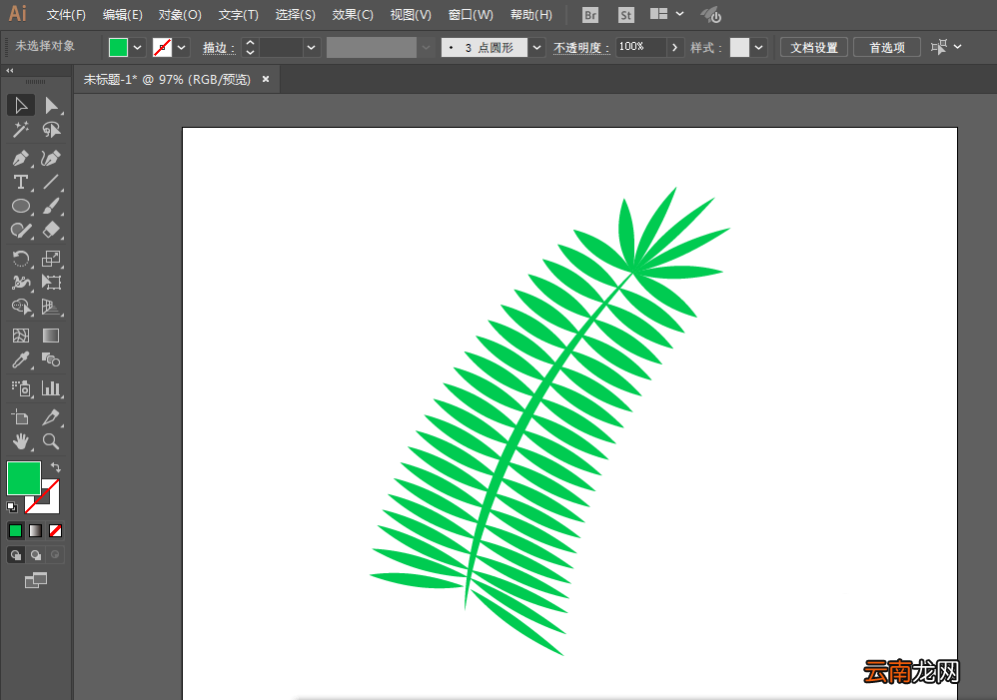This screenshot has width=997, height=700.
Task: Set paint mode to Gradient
Action: 36,530
